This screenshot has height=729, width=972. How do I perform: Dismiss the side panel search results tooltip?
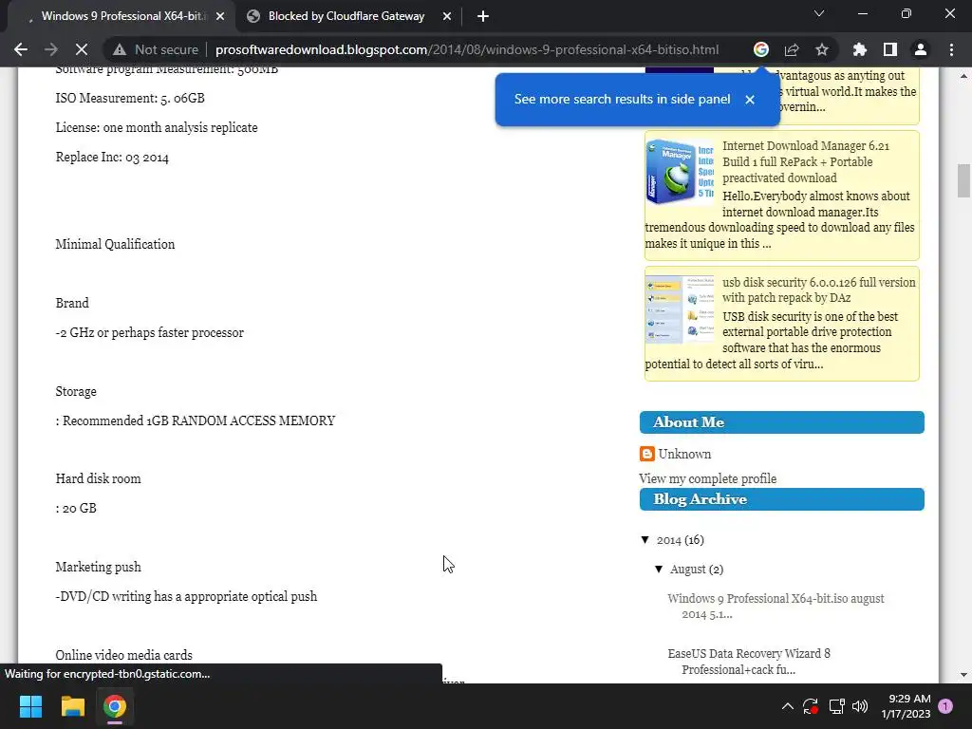pyautogui.click(x=750, y=99)
